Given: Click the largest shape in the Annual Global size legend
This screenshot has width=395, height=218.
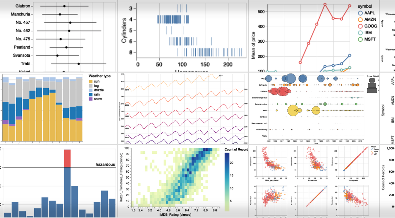Looking at the screenshot, I should click(x=372, y=90).
